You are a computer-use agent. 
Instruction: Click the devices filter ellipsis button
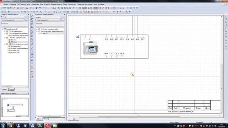click(x=63, y=20)
